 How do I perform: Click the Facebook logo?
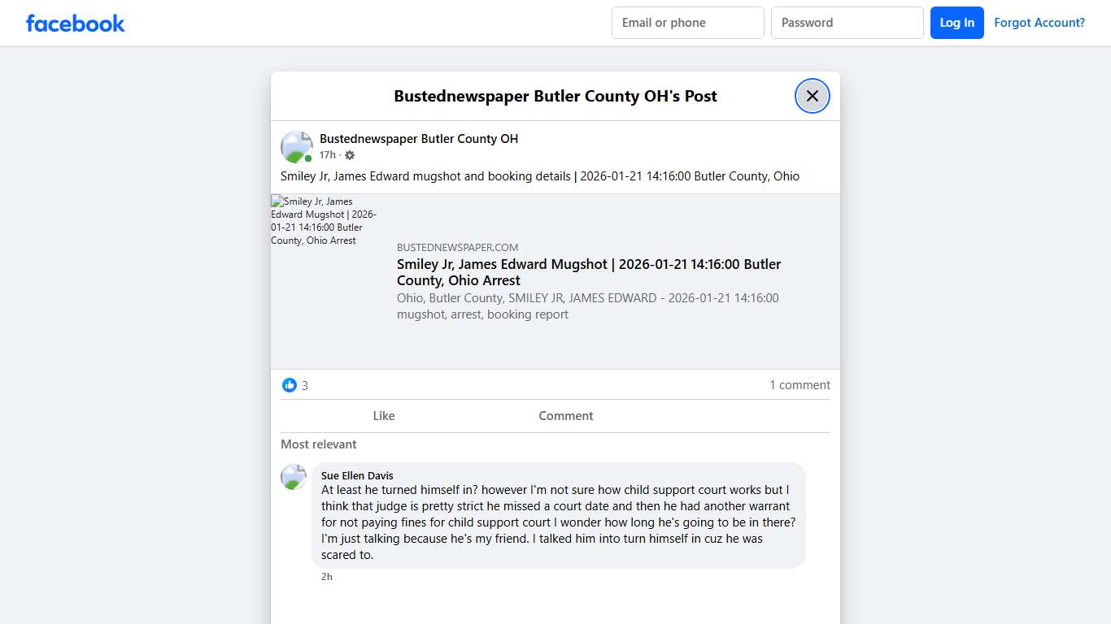(x=75, y=23)
